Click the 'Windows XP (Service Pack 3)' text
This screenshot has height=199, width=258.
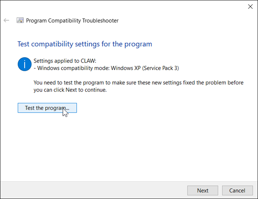pyautogui.click(x=145, y=68)
